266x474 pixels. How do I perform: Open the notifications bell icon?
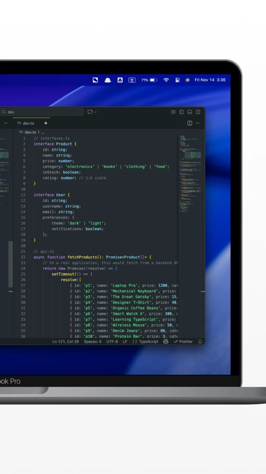click(x=200, y=341)
